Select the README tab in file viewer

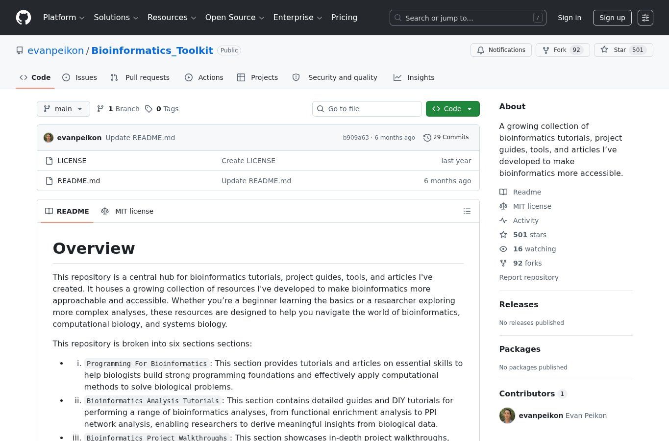67,211
